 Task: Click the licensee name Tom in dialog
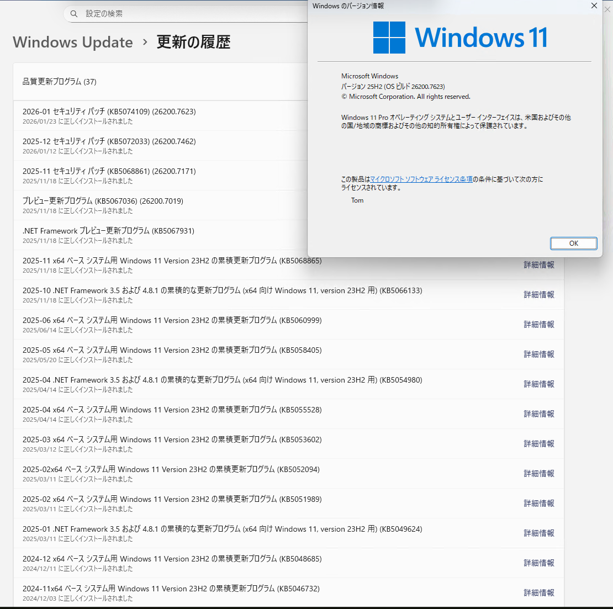357,200
